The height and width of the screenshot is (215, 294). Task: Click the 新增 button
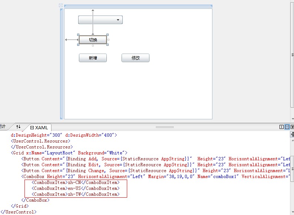93,58
